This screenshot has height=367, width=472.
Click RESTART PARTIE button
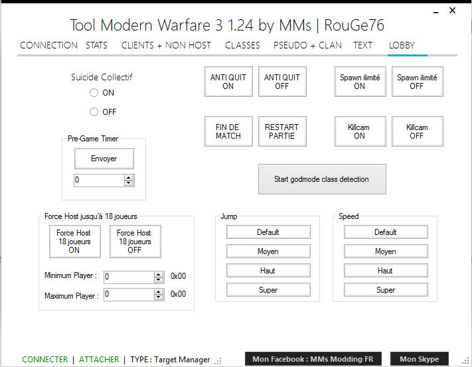(282, 131)
